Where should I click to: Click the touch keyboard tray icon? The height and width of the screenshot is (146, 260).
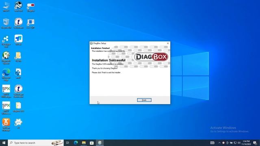(212, 143)
